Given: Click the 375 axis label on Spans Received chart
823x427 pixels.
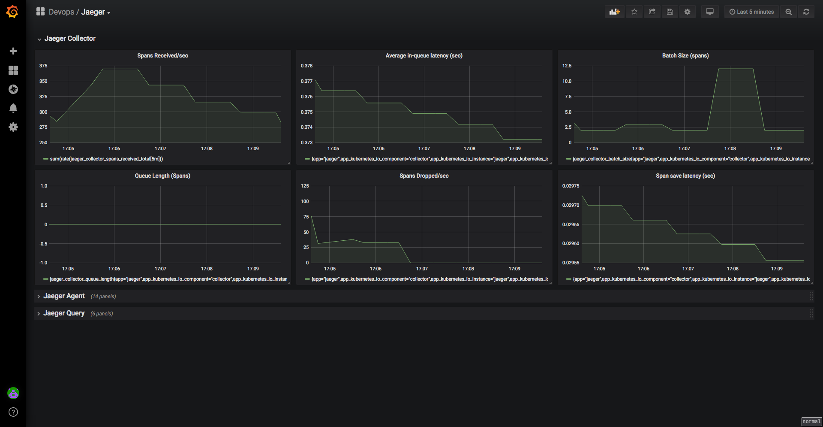Looking at the screenshot, I should (43, 66).
